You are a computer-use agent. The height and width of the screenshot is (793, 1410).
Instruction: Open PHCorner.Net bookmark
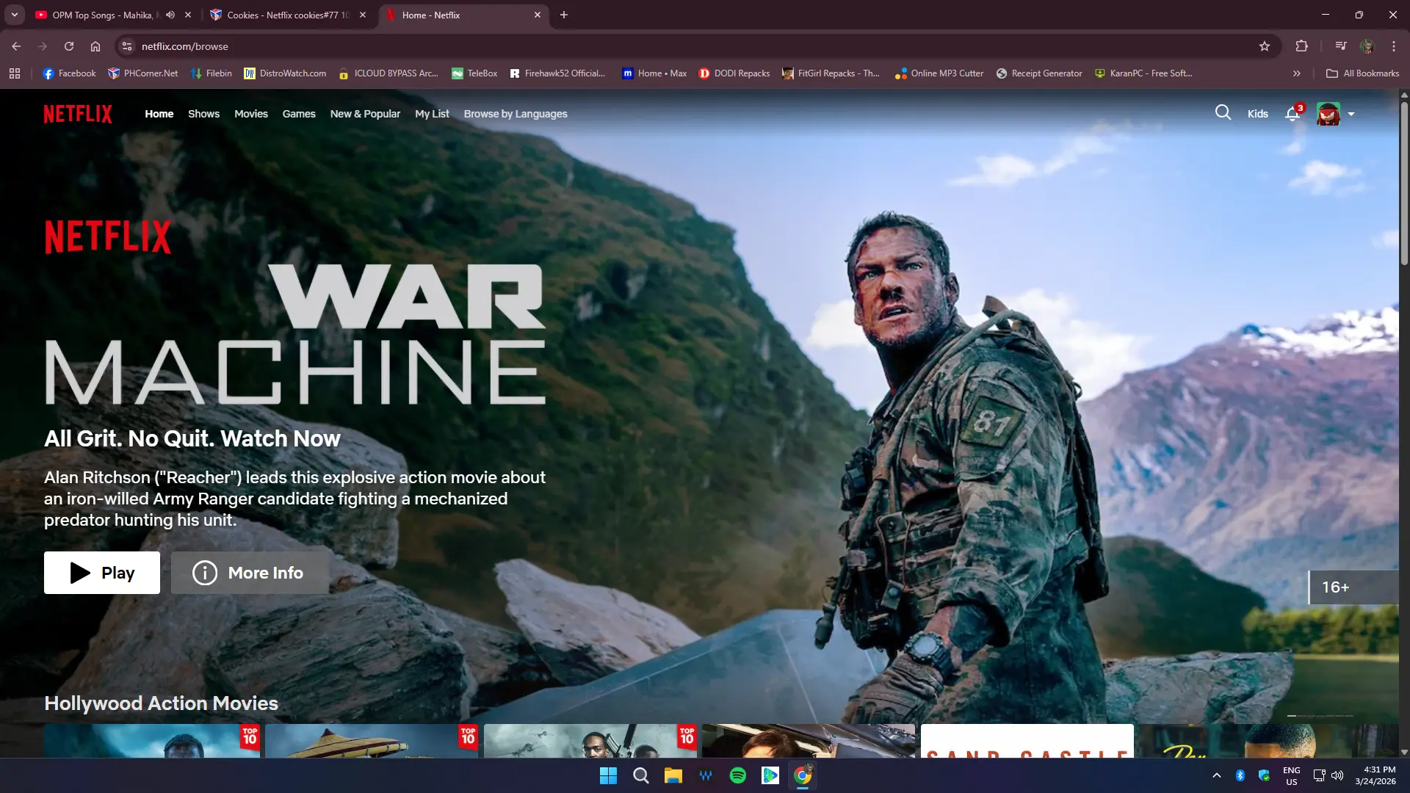(x=142, y=73)
